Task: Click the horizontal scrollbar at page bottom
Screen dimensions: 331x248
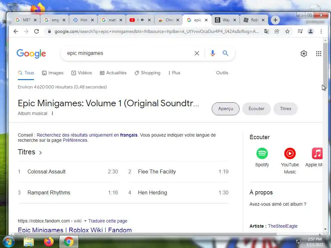Action: [x=145, y=234]
